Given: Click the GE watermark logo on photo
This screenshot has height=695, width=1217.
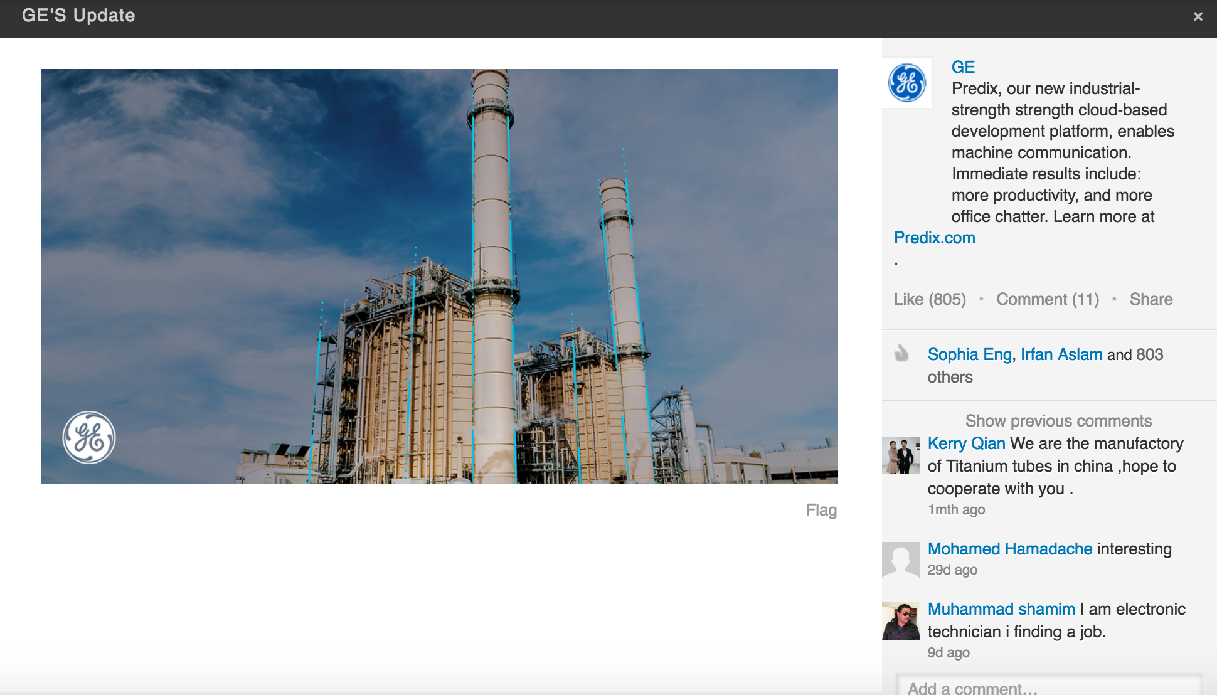Looking at the screenshot, I should click(89, 437).
